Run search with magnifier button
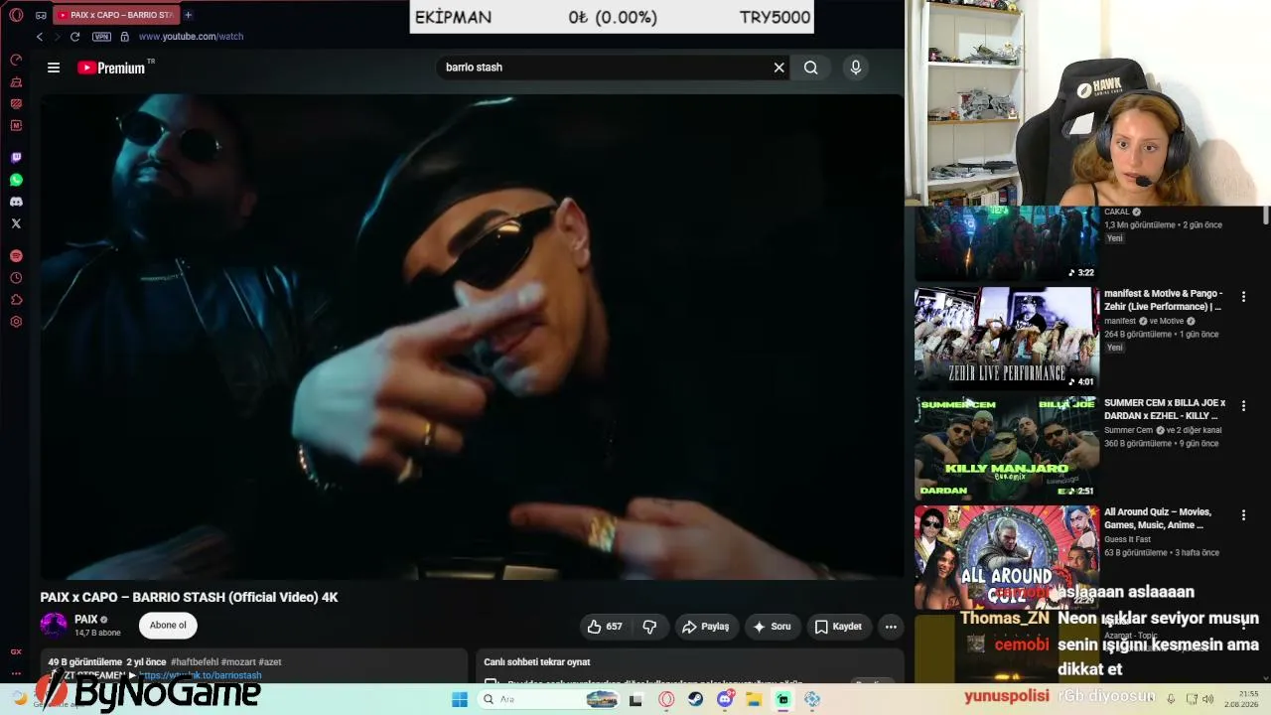The width and height of the screenshot is (1271, 715). click(811, 68)
